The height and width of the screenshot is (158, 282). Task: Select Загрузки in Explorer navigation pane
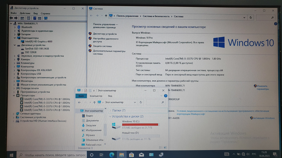(x=91, y=125)
